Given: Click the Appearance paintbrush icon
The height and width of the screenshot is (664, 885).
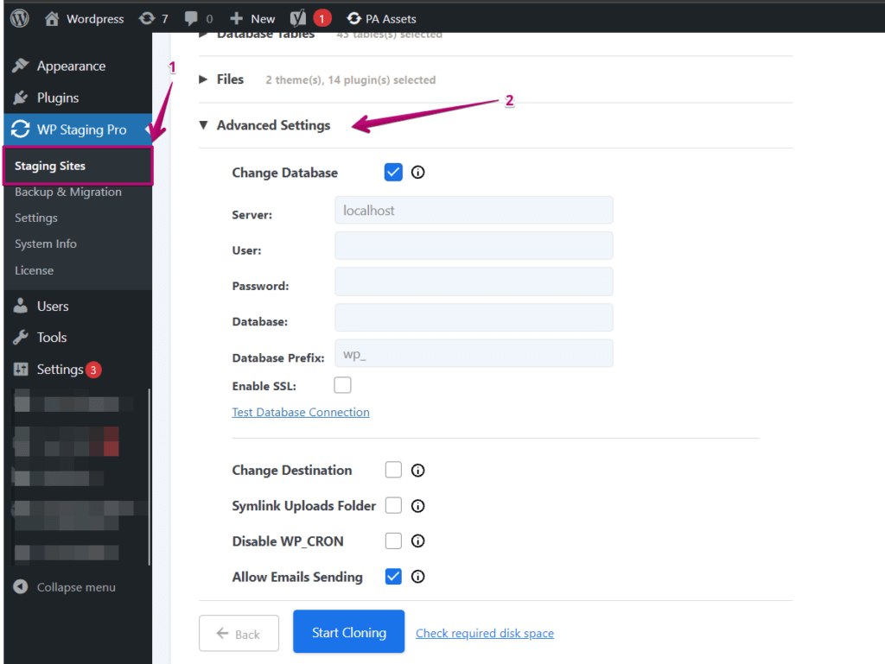Looking at the screenshot, I should tap(21, 66).
